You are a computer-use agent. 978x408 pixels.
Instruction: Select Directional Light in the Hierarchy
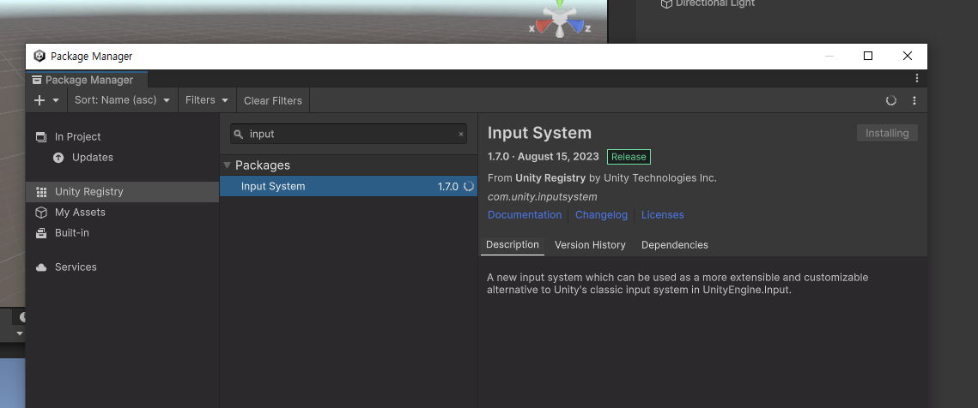tap(714, 3)
